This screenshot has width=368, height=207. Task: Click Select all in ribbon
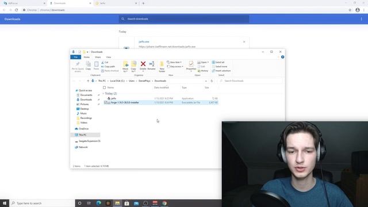[218, 62]
